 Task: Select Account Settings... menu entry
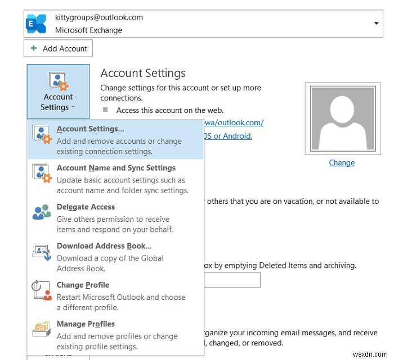pos(115,140)
